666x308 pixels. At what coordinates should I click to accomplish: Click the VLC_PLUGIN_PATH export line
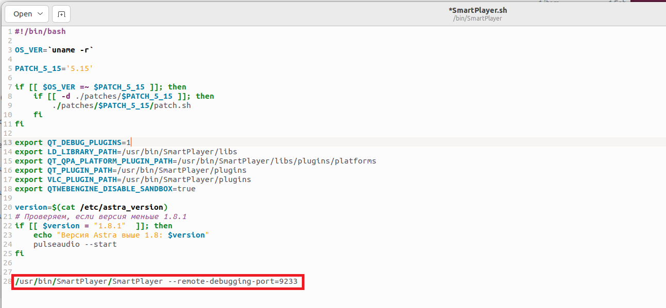click(132, 179)
